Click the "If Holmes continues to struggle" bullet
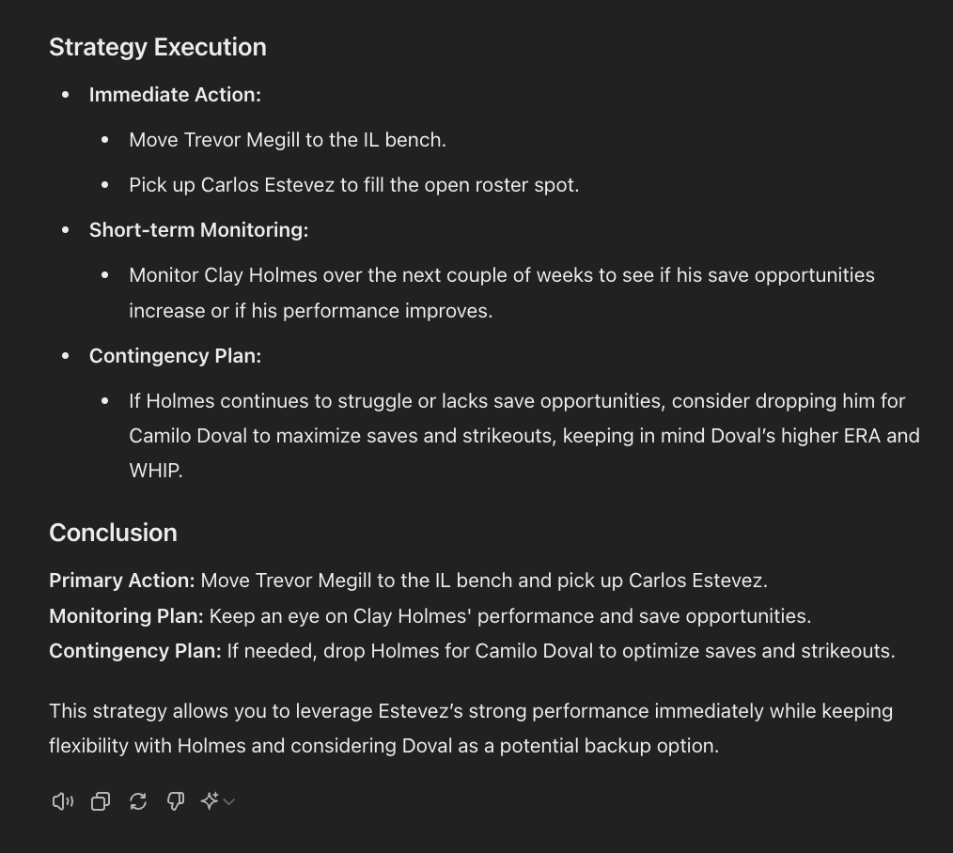Image resolution: width=953 pixels, height=853 pixels. tap(517, 401)
